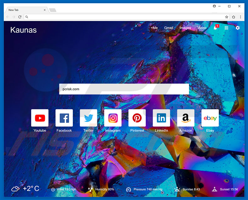Open the YouTube shortcut tile
Image resolution: width=248 pixels, height=200 pixels.
click(x=40, y=118)
